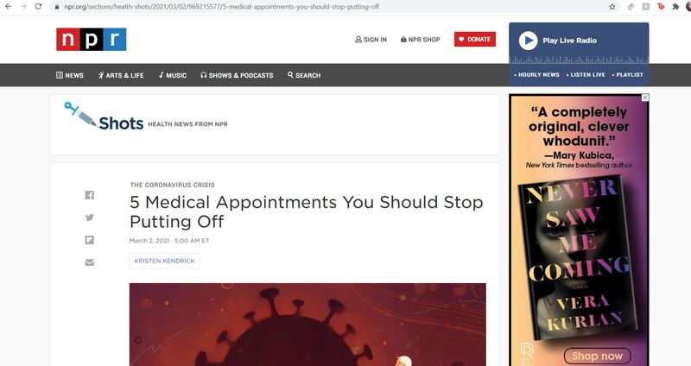
Task: Open Sign In link
Action: pyautogui.click(x=371, y=40)
